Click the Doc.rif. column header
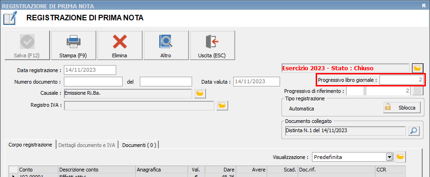This screenshot has width=430, height=177. (337, 170)
